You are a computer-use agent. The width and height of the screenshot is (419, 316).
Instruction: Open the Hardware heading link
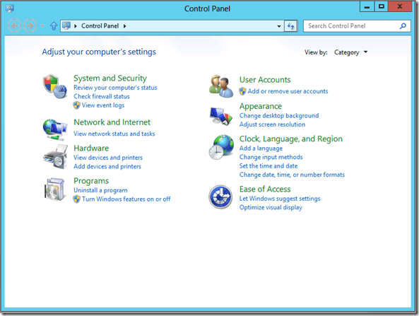coord(91,148)
